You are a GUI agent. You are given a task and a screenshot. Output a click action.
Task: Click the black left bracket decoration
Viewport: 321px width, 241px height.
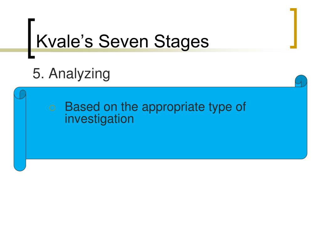coord(31,39)
